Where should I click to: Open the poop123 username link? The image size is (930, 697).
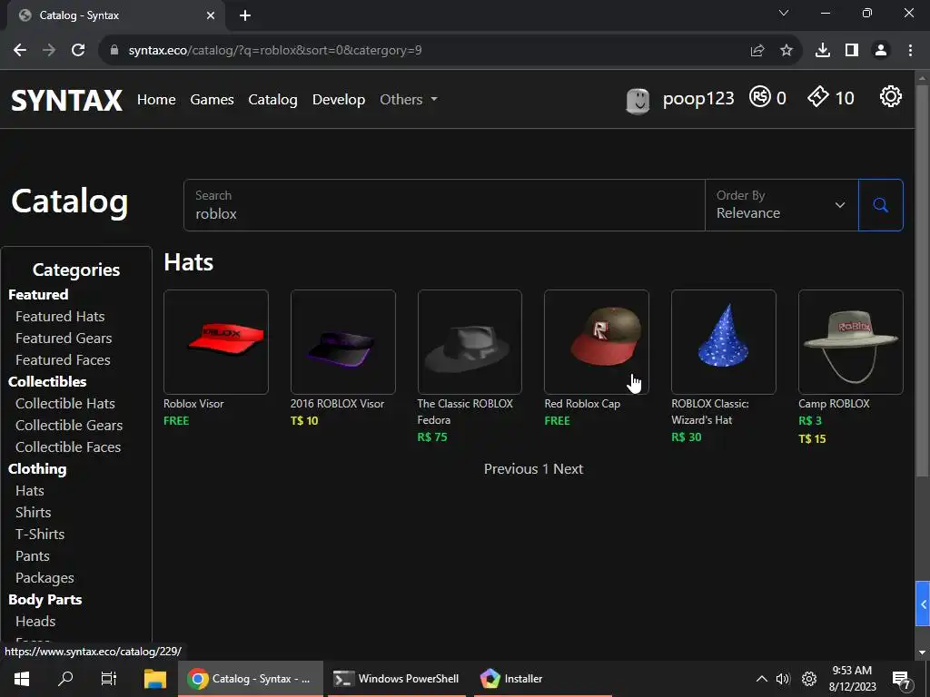[698, 98]
